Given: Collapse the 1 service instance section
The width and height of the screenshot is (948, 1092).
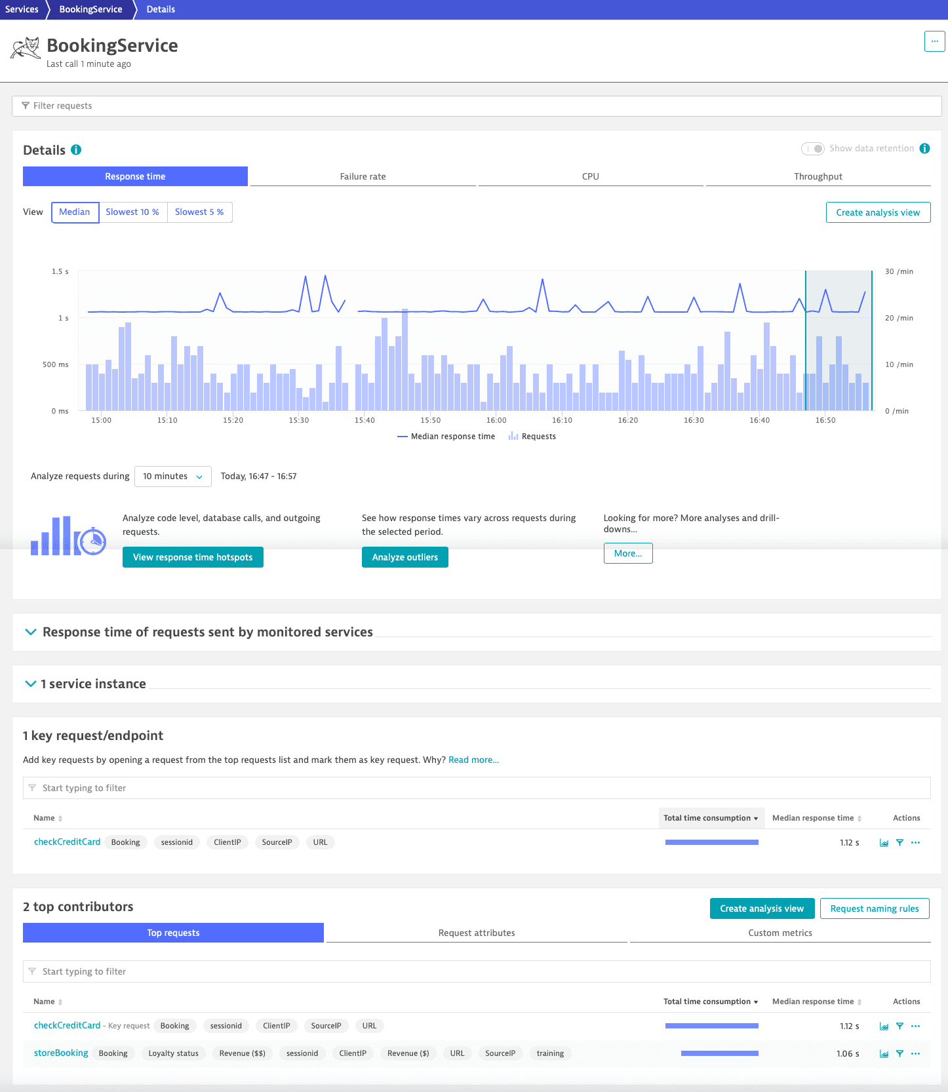Looking at the screenshot, I should pos(30,684).
